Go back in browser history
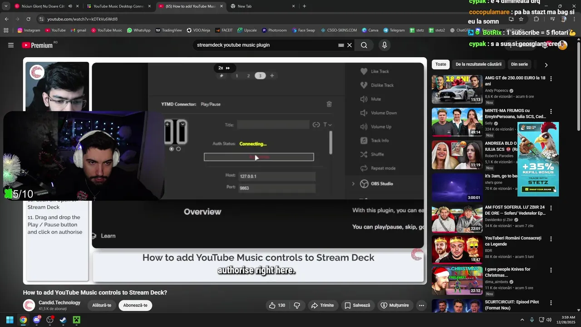 pyautogui.click(x=6, y=19)
